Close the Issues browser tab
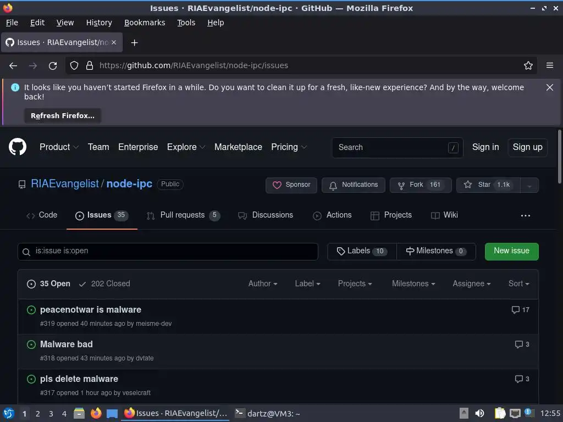563x422 pixels. [x=114, y=42]
